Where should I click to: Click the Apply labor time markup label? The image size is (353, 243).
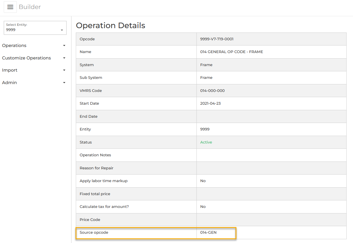104,181
